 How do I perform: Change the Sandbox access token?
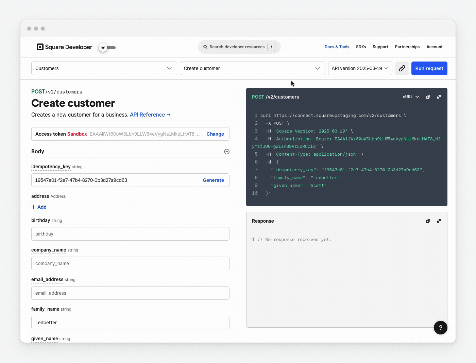[215, 134]
